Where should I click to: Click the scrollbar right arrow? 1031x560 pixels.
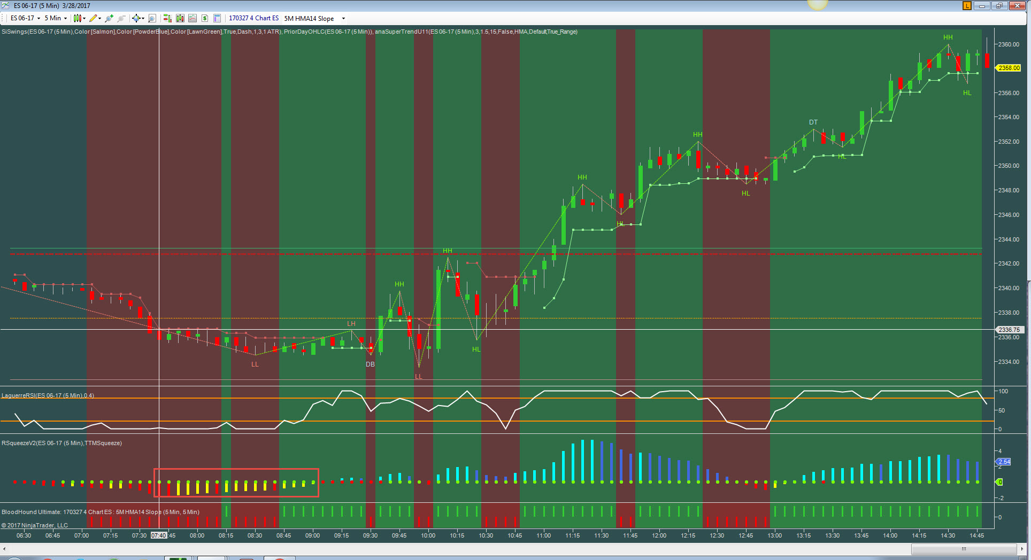click(x=1022, y=549)
